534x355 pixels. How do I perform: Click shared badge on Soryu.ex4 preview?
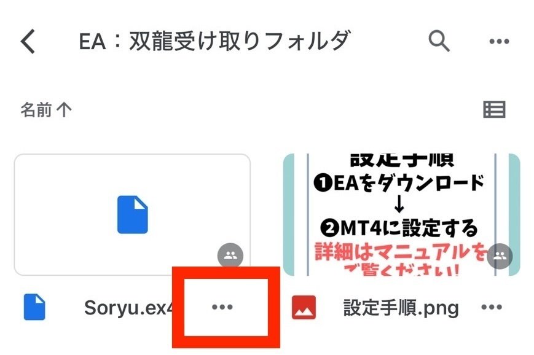[230, 256]
